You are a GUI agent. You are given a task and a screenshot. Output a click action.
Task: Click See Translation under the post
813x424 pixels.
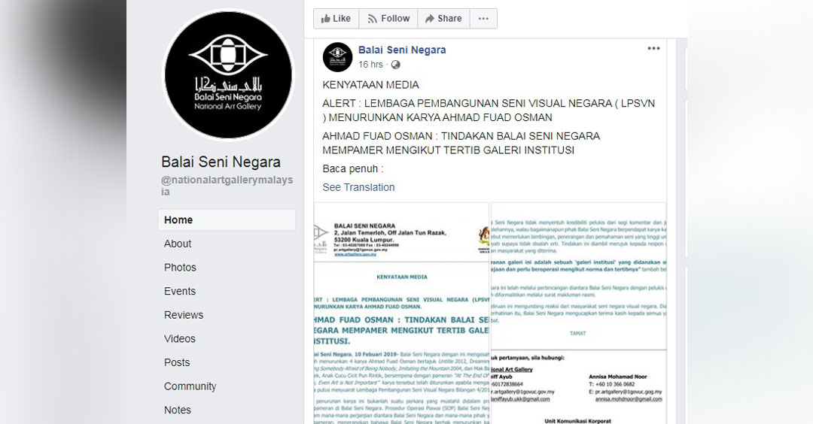tap(358, 187)
